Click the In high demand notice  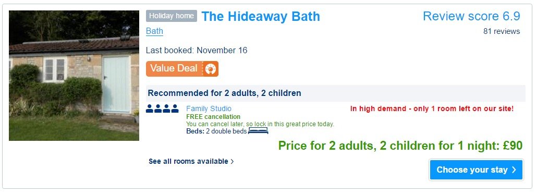432,109
